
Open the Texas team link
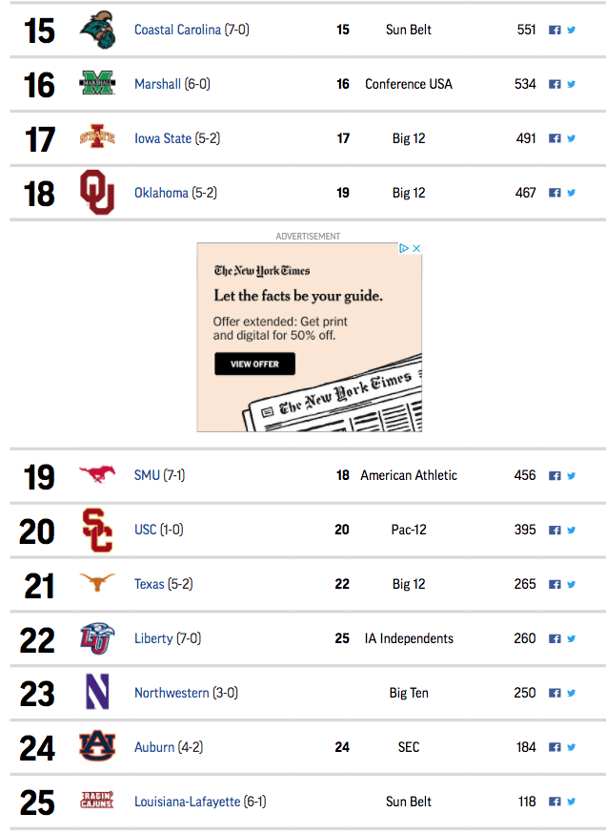pos(150,584)
